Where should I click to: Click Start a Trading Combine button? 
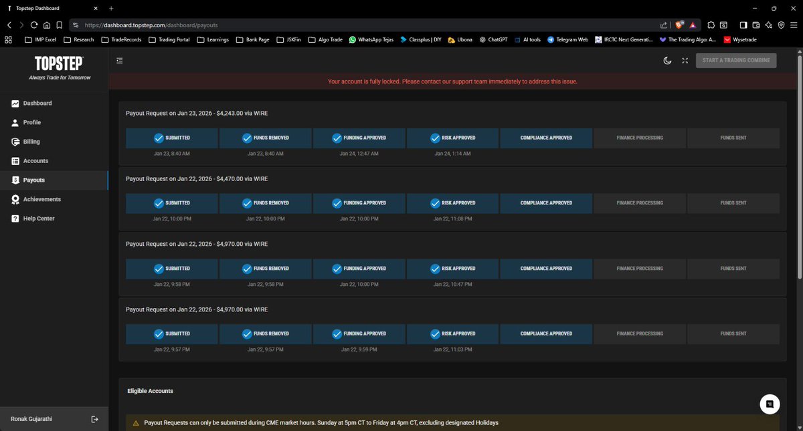(736, 60)
